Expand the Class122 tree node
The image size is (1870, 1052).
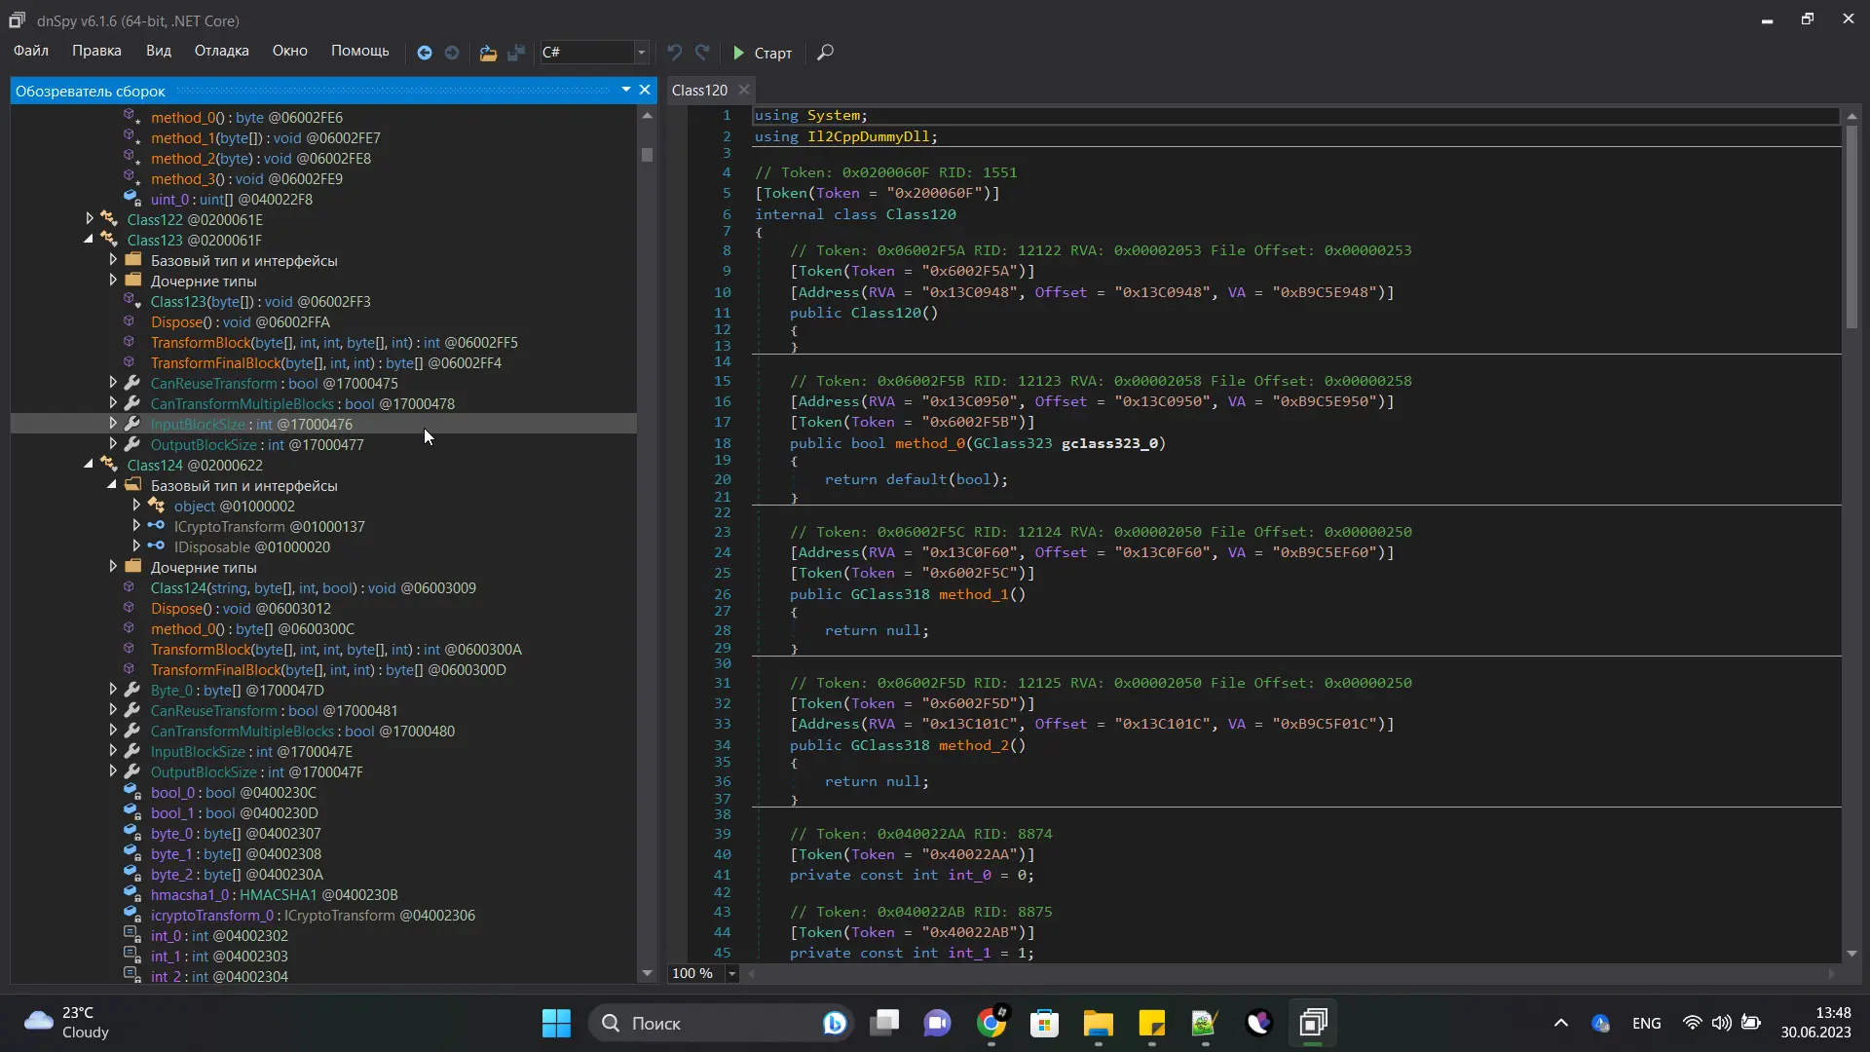click(90, 219)
